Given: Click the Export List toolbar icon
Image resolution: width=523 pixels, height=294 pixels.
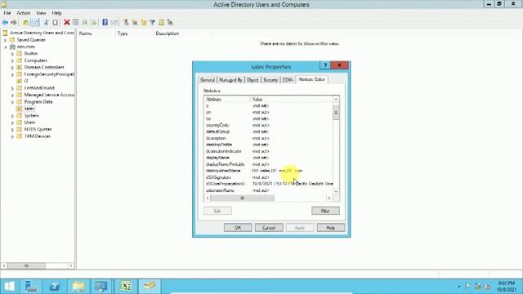Looking at the screenshot, I should [x=94, y=22].
